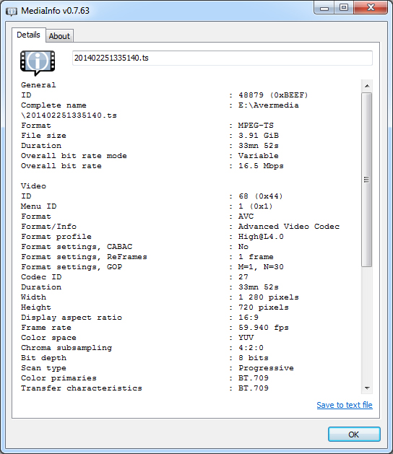Screen dimensions: 393x454
Task: Select the Details tab
Action: tap(28, 35)
